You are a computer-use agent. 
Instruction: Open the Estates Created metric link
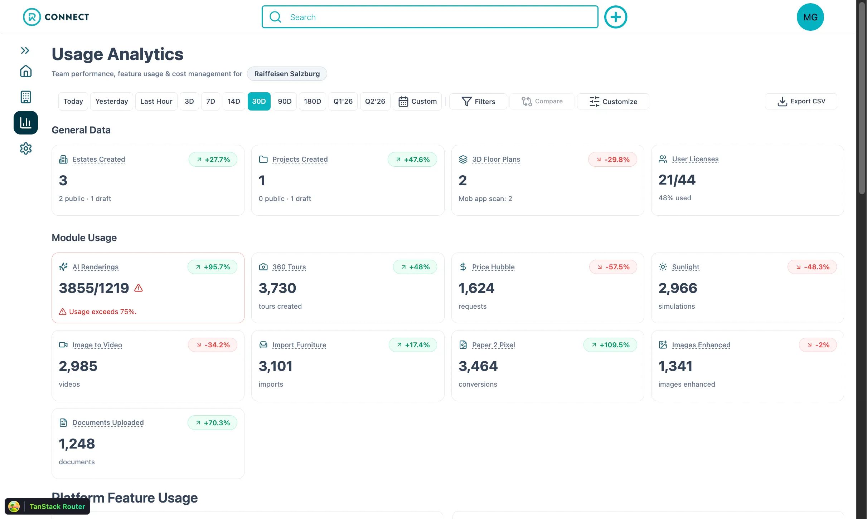click(x=99, y=159)
